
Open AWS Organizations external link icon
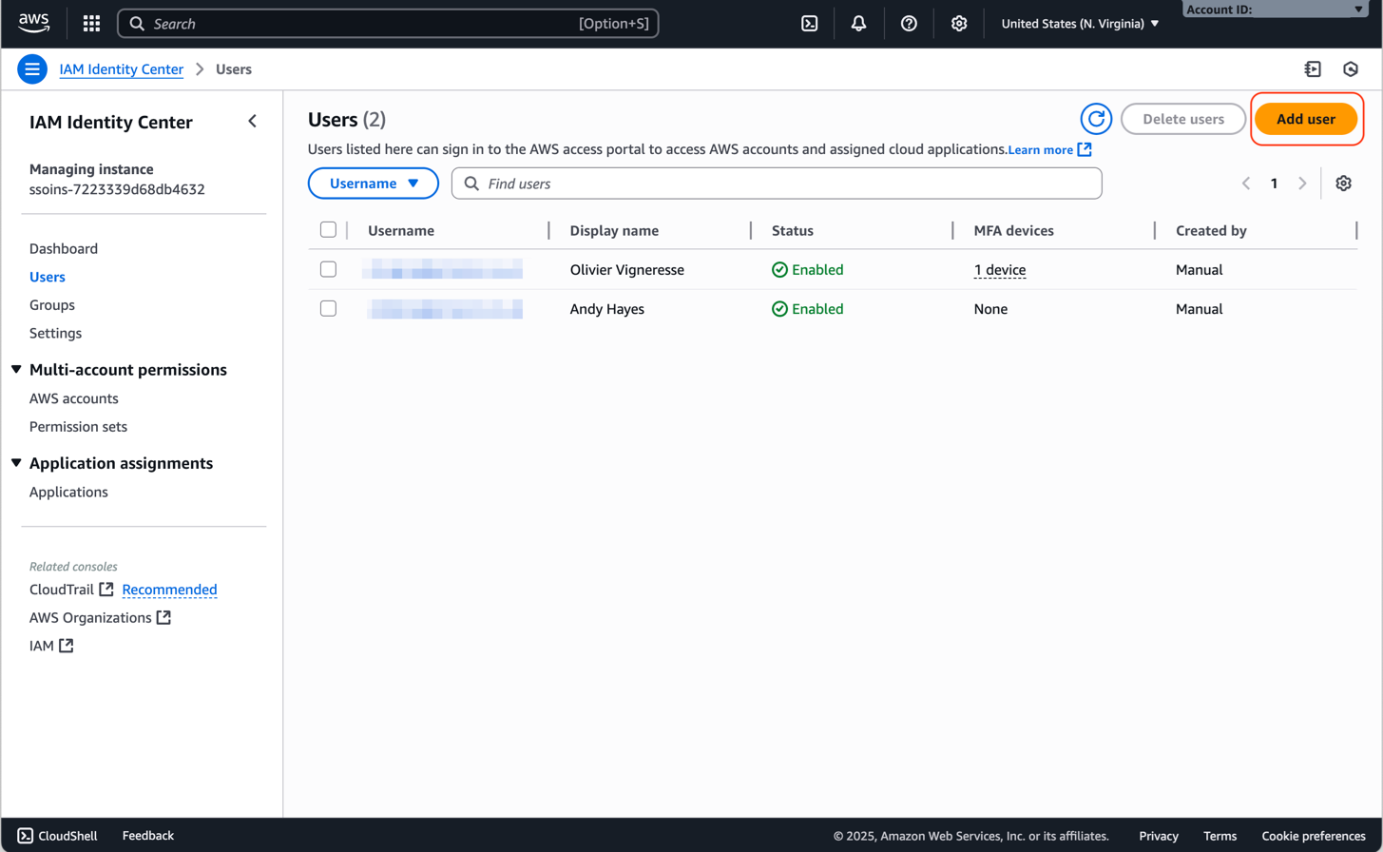click(163, 618)
